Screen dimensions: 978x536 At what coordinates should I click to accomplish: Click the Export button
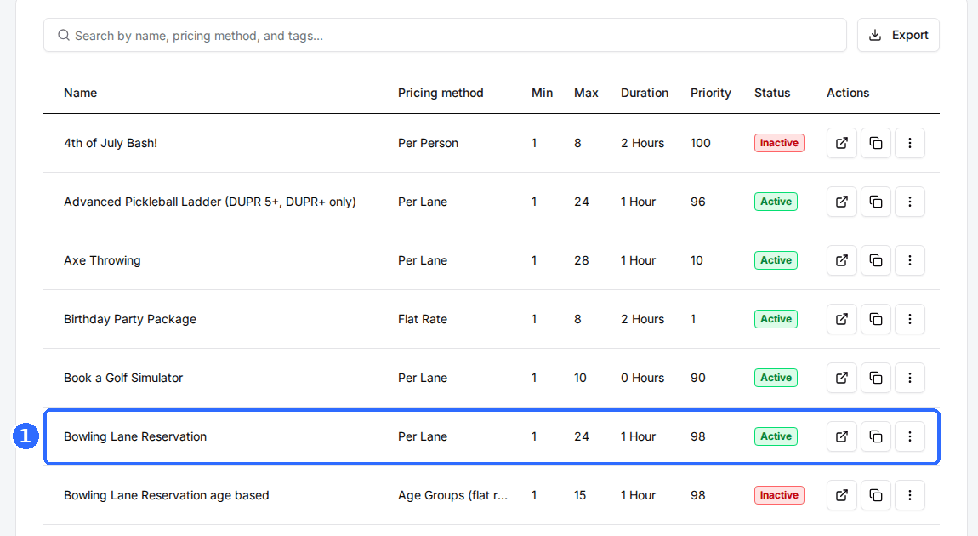click(x=898, y=35)
